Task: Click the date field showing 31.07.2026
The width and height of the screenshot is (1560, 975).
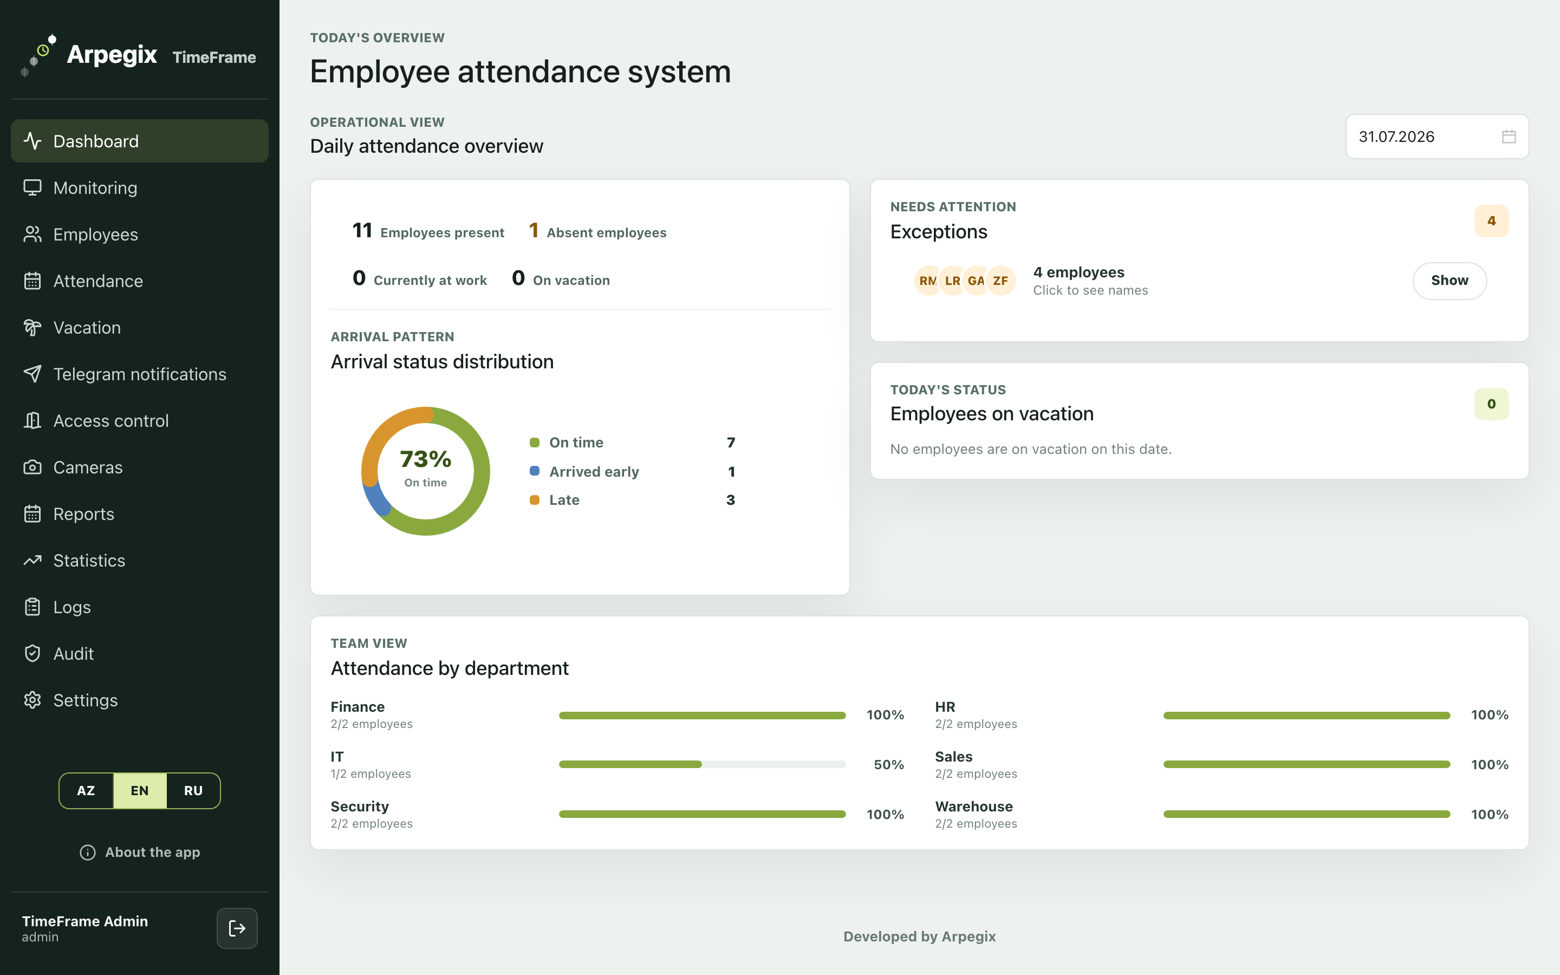Action: [x=1437, y=136]
